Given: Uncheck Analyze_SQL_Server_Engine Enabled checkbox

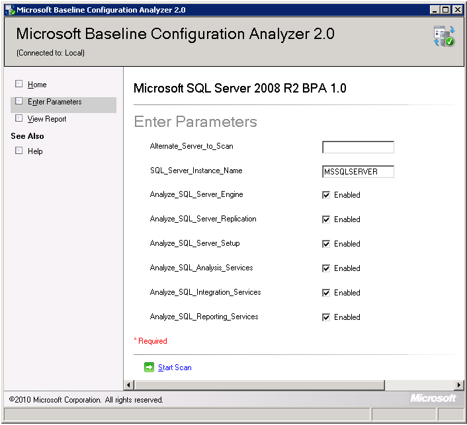Looking at the screenshot, I should 326,195.
